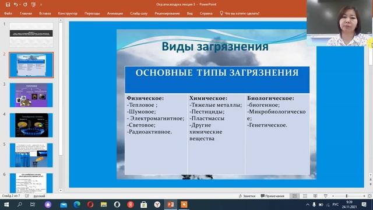Click the slide title 'Виды загрязнения'
Viewport: 373px width, 210px height.
(215, 46)
